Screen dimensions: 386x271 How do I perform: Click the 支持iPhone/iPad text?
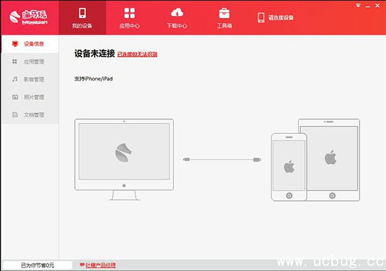[x=93, y=79]
